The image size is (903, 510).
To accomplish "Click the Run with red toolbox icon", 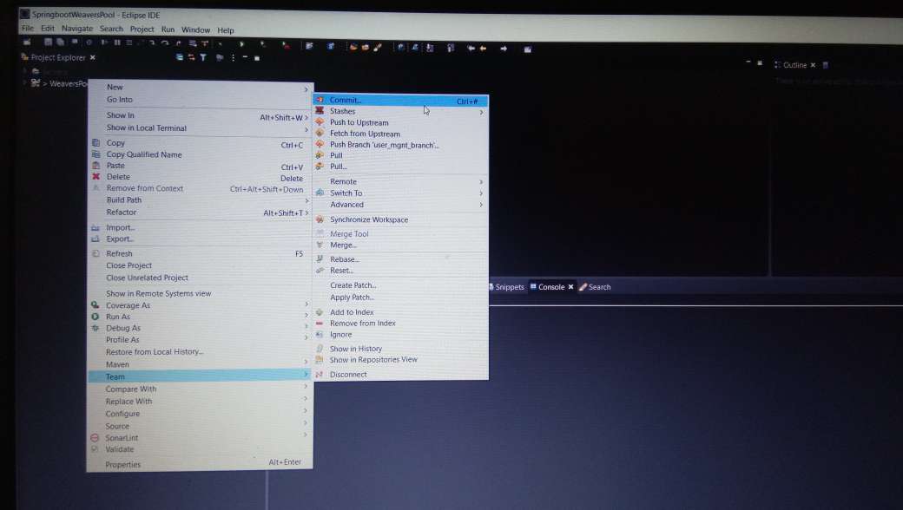I will tap(286, 45).
